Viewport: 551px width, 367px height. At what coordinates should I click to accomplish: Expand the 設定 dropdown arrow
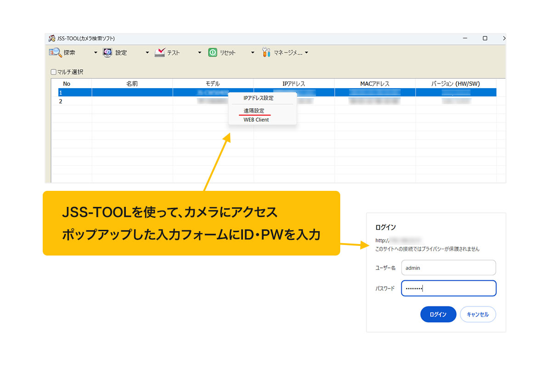[147, 53]
